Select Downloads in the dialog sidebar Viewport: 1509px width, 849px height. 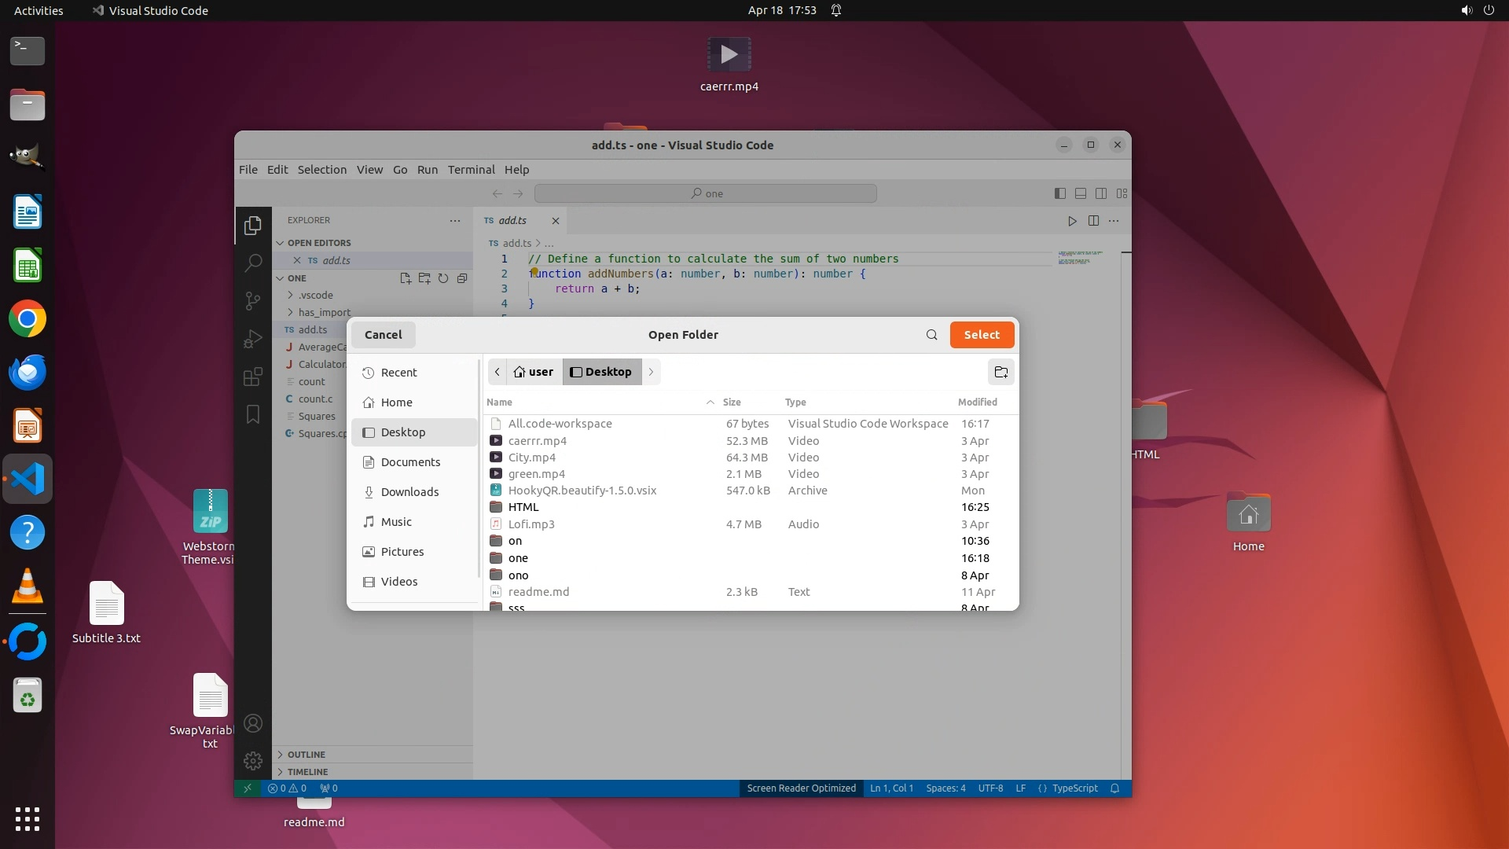(x=409, y=492)
